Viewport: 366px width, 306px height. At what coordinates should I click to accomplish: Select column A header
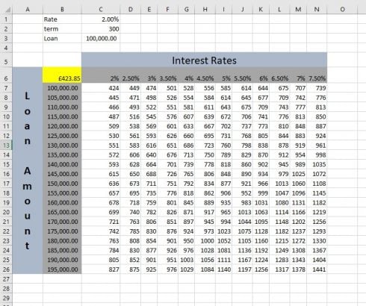tap(28, 10)
